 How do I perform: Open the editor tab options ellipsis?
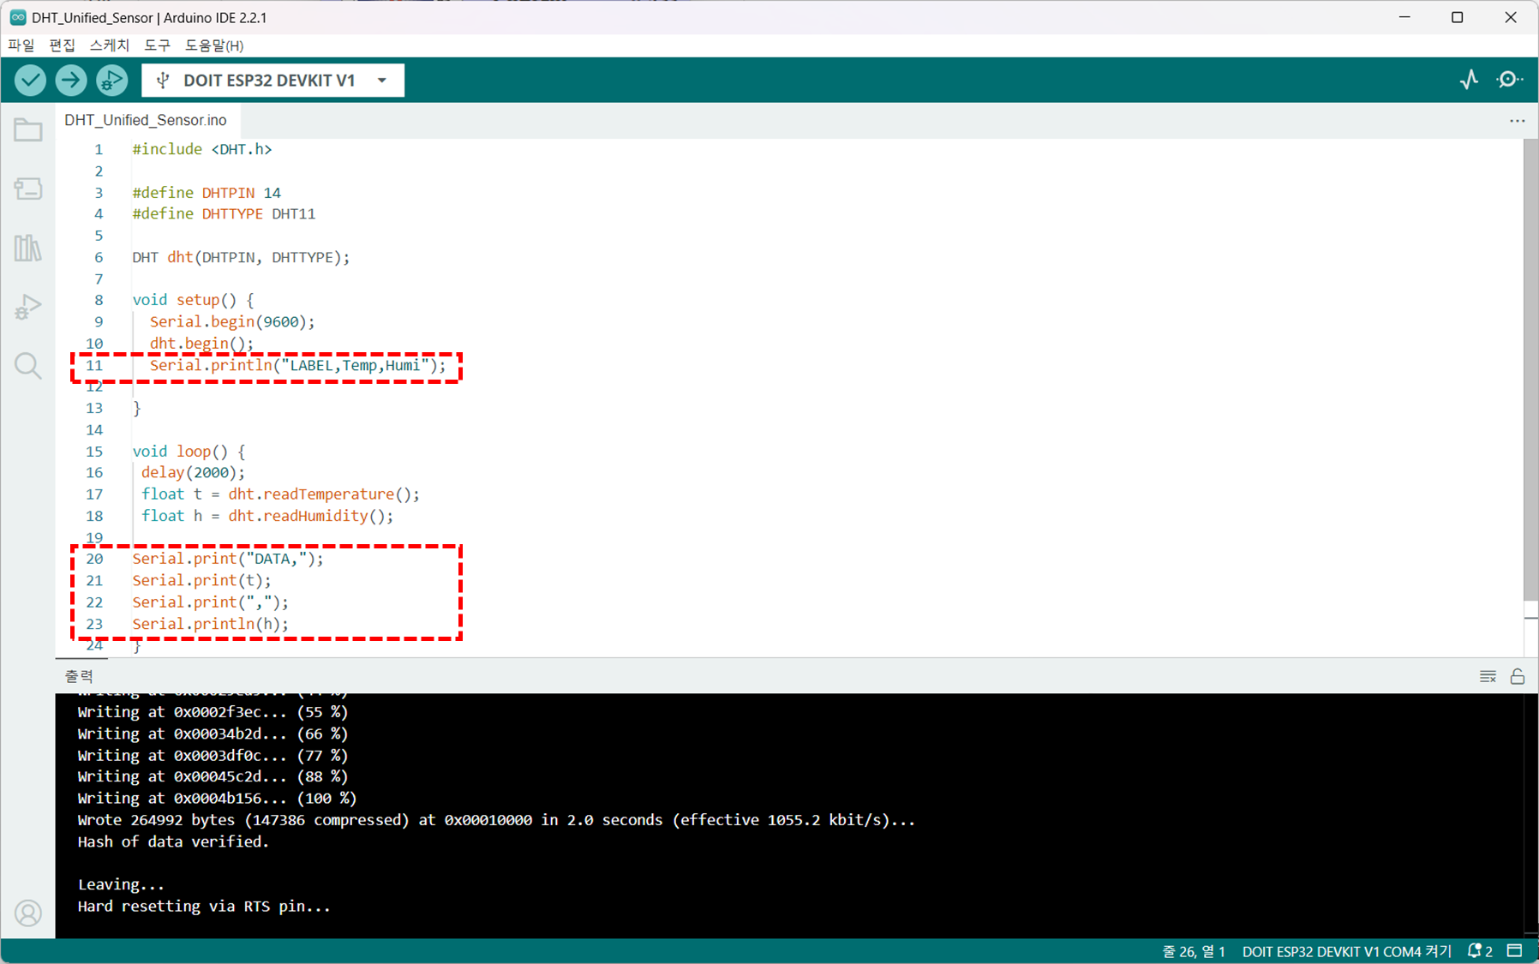point(1518,121)
